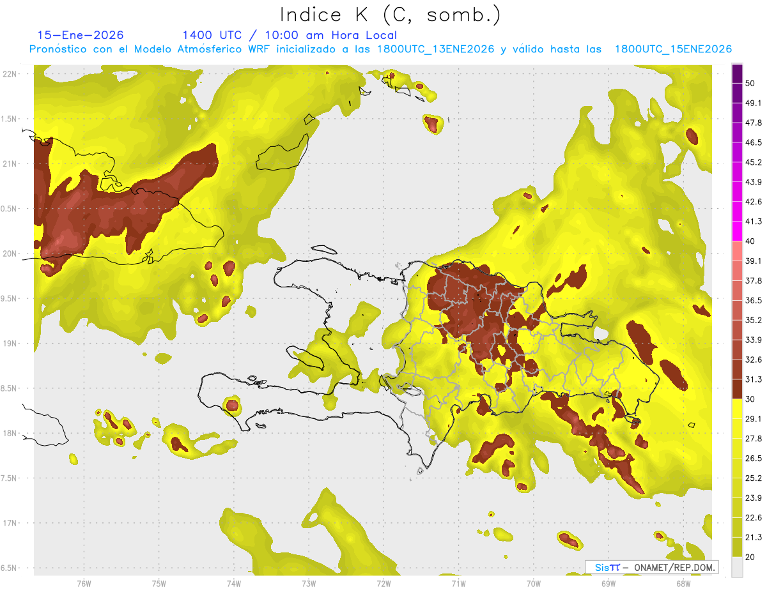Click the color bar label '23.9'
The width and height of the screenshot is (767, 592).
(x=754, y=498)
